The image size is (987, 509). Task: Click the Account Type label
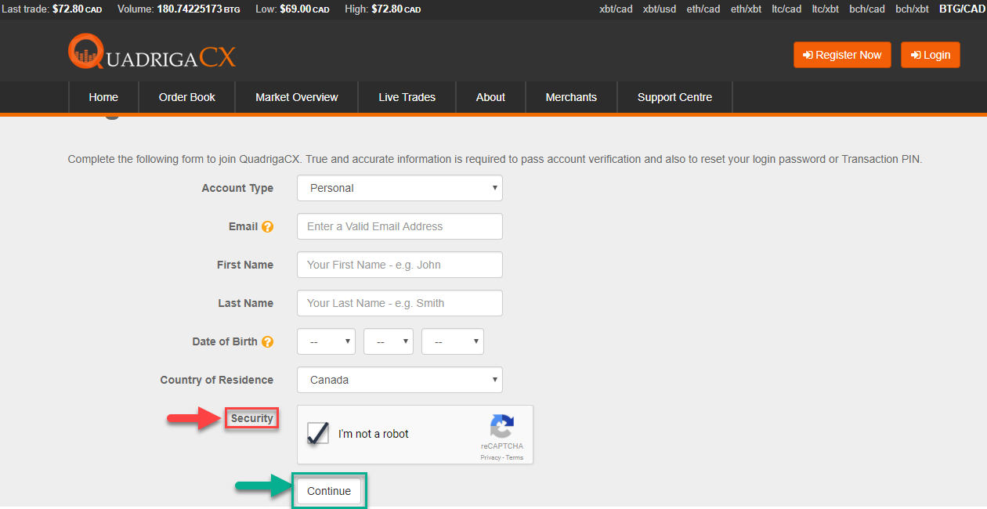(237, 188)
